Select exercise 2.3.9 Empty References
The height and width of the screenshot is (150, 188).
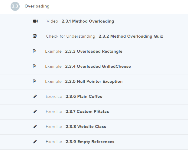click(x=90, y=142)
